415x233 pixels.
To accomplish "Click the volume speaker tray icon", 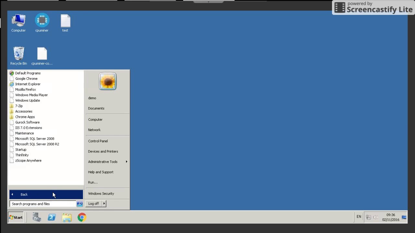I will 375,217.
